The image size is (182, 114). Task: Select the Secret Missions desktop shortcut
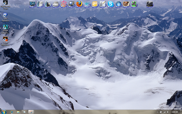tap(5, 41)
